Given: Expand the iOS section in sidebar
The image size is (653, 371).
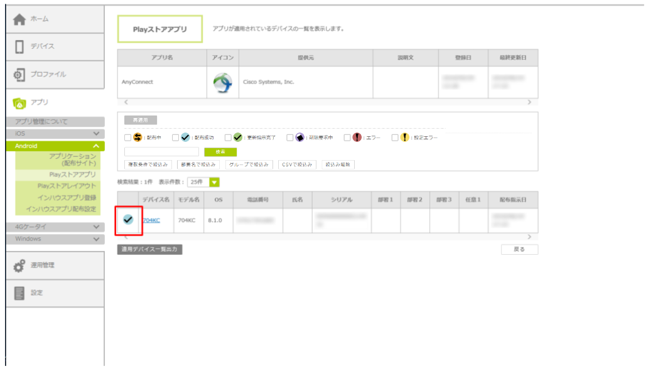Looking at the screenshot, I should coord(96,134).
